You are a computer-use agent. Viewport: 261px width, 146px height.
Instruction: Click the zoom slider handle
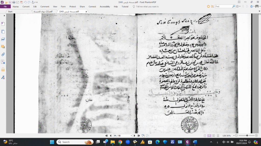[x=247, y=136]
